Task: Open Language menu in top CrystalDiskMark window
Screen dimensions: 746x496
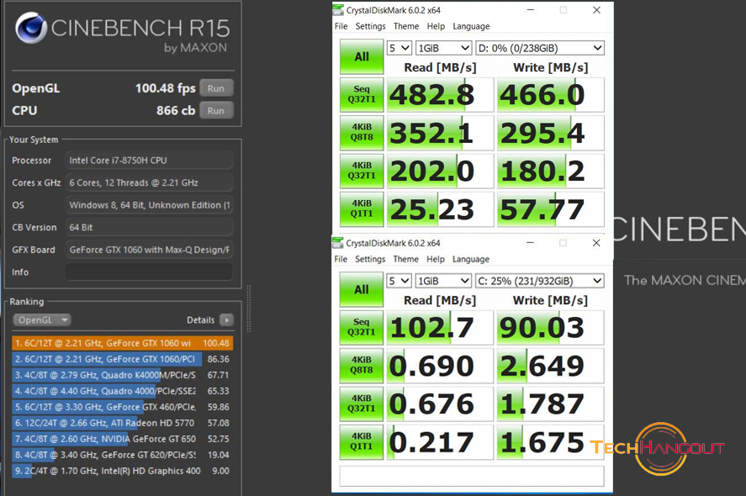Action: (471, 26)
